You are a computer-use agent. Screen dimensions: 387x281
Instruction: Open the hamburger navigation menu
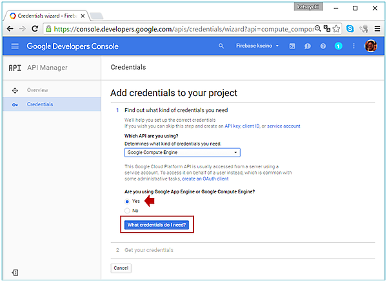tap(15, 46)
